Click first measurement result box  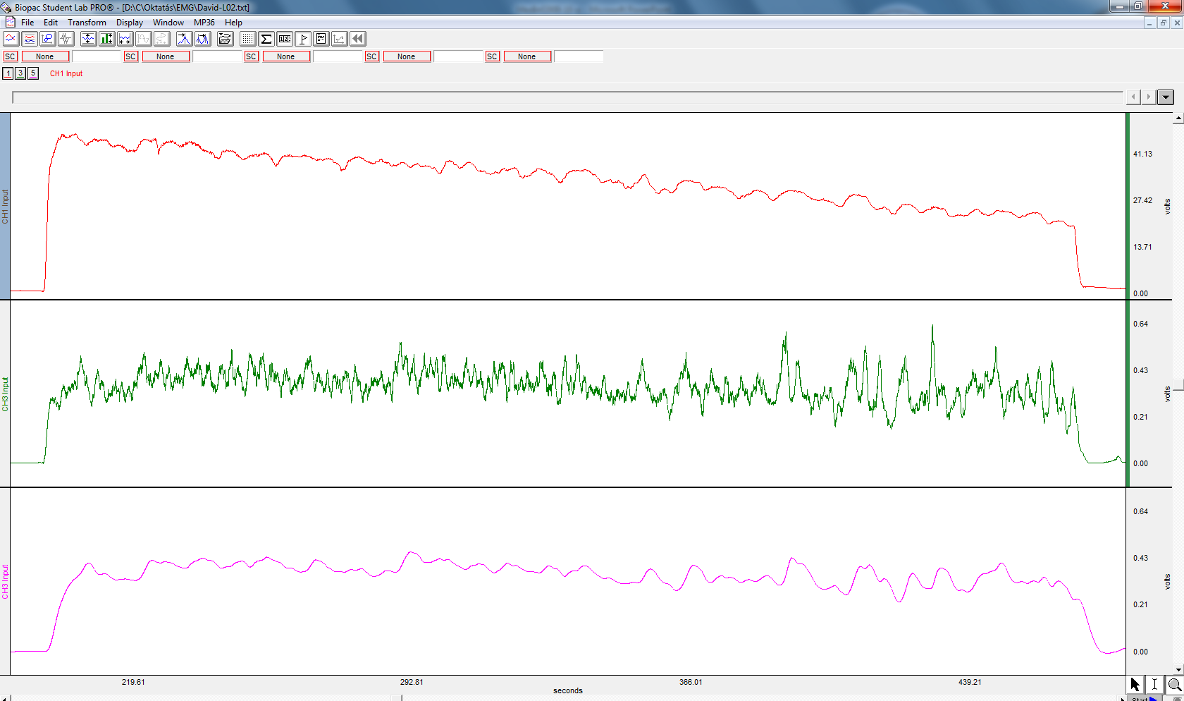coord(97,56)
